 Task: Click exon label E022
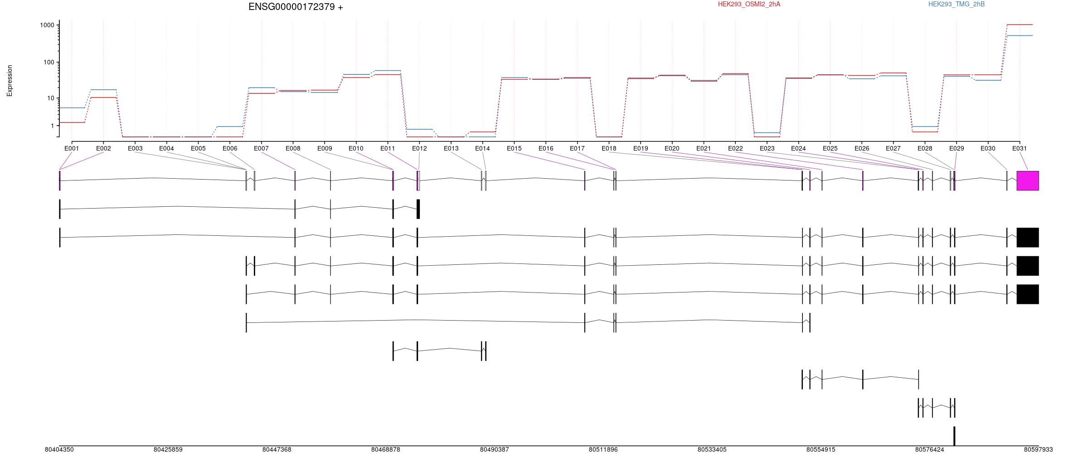[x=735, y=148]
